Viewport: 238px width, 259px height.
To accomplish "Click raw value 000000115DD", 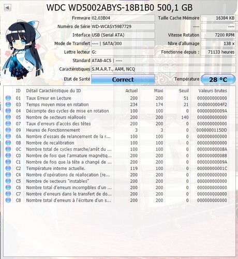I will point(212,130).
